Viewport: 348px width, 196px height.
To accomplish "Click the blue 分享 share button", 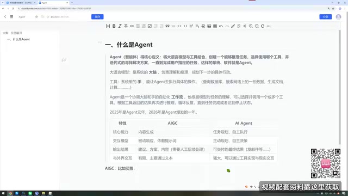I will coord(325,17).
